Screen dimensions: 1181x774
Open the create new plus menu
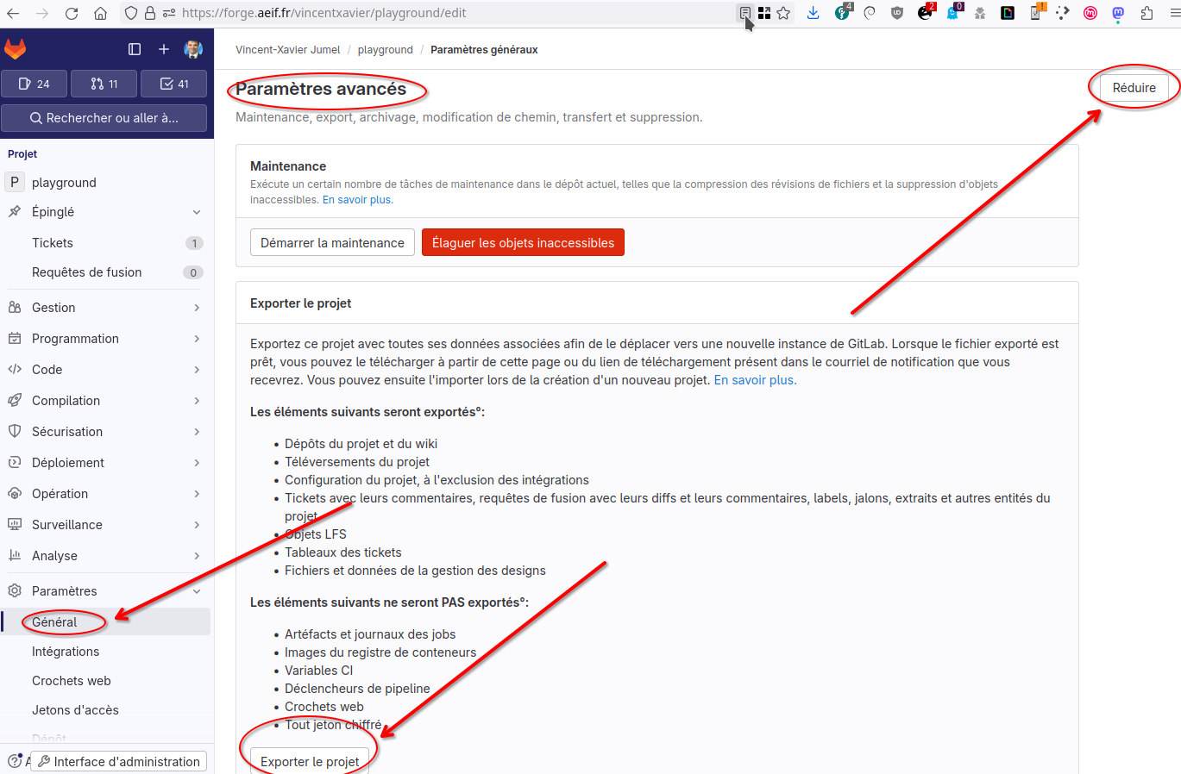164,49
